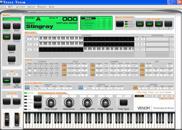182x130 pixels.
Task: Click the Pattern mode button
Action: (x=7, y=26)
